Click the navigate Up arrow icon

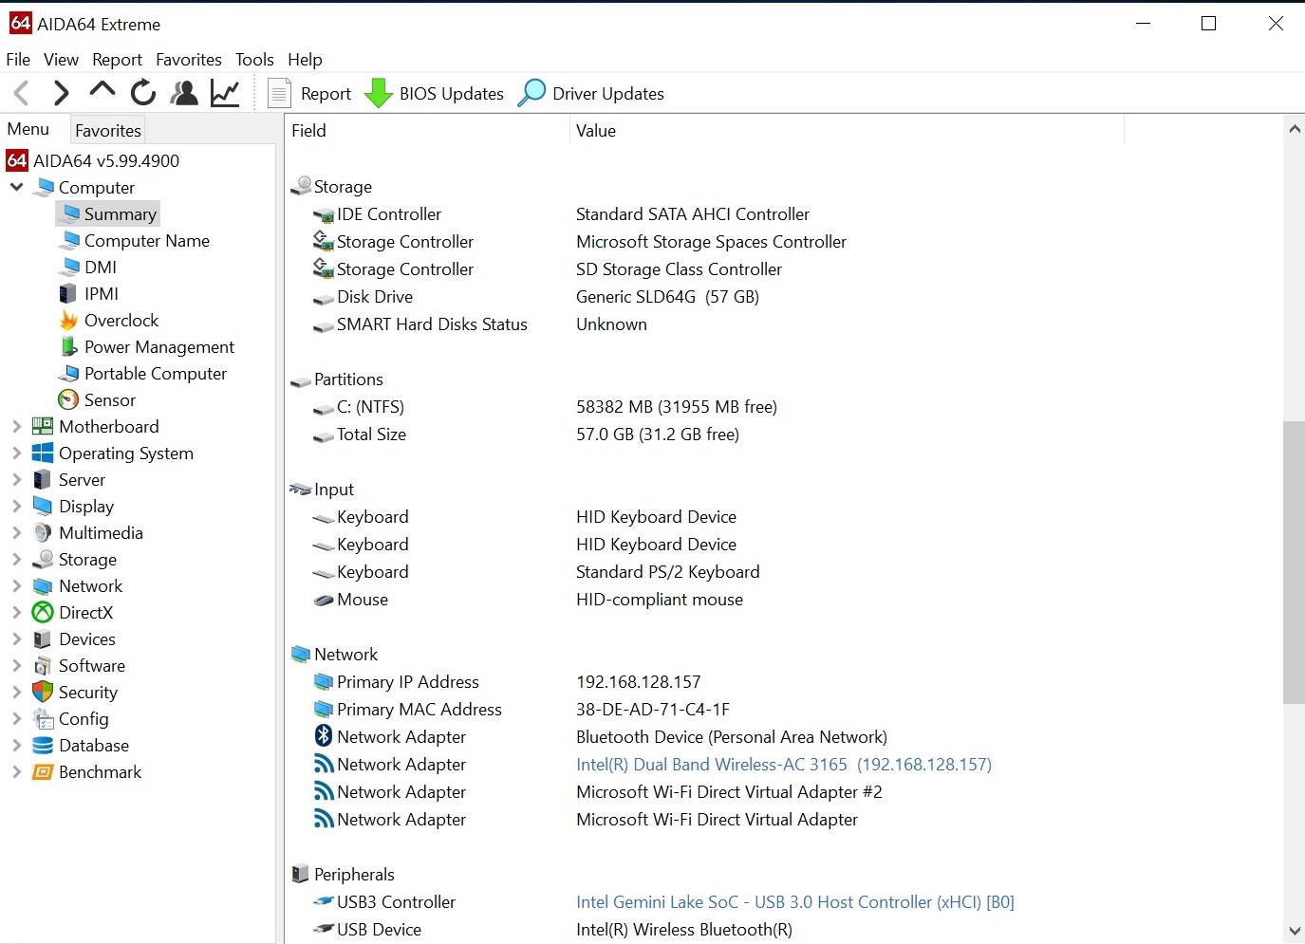(102, 92)
